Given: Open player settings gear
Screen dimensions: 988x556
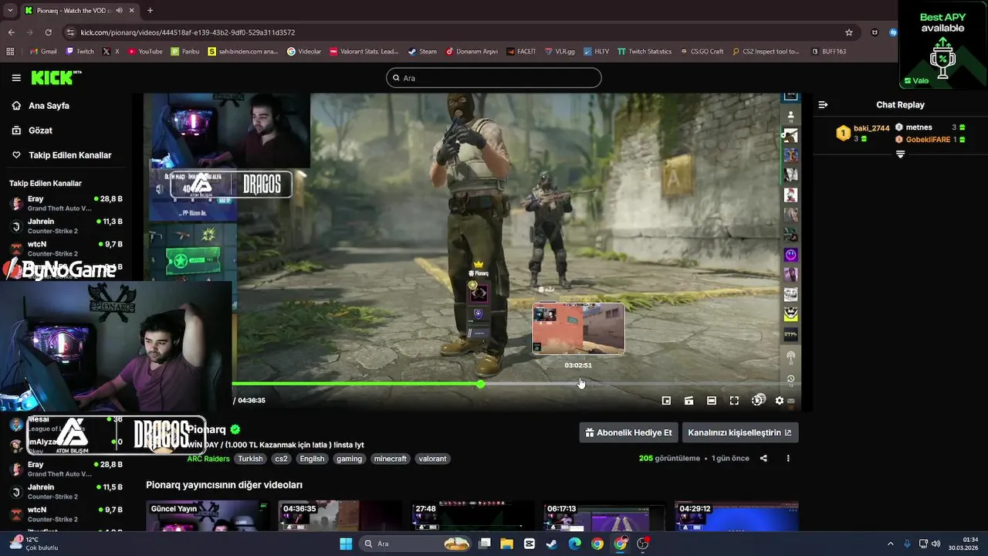Looking at the screenshot, I should point(780,401).
